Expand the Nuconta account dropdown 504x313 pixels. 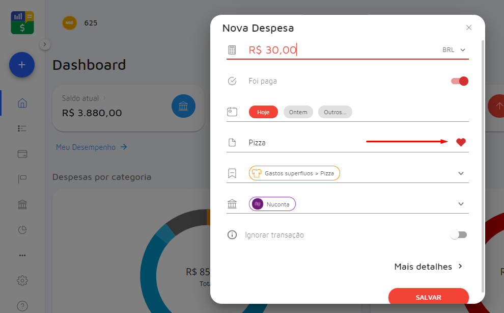click(x=461, y=204)
